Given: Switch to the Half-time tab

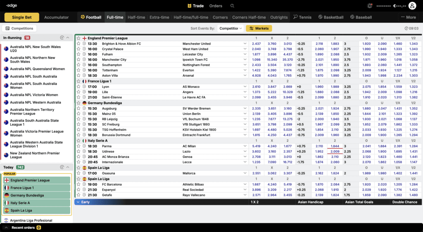Looking at the screenshot, I should click(x=136, y=17).
